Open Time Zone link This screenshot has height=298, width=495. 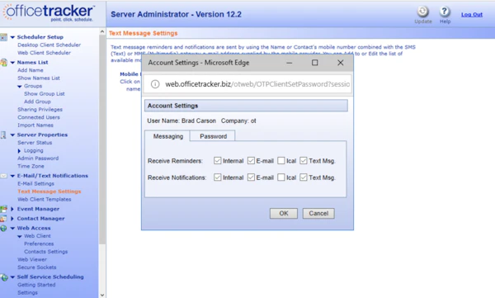31,166
